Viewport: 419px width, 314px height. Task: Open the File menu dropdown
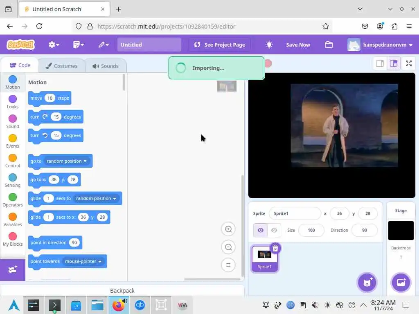click(78, 45)
